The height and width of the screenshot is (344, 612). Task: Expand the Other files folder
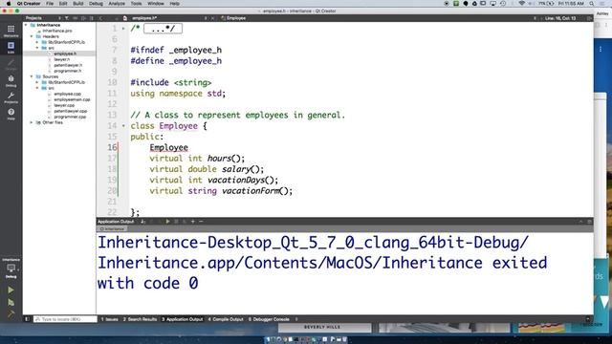32,122
